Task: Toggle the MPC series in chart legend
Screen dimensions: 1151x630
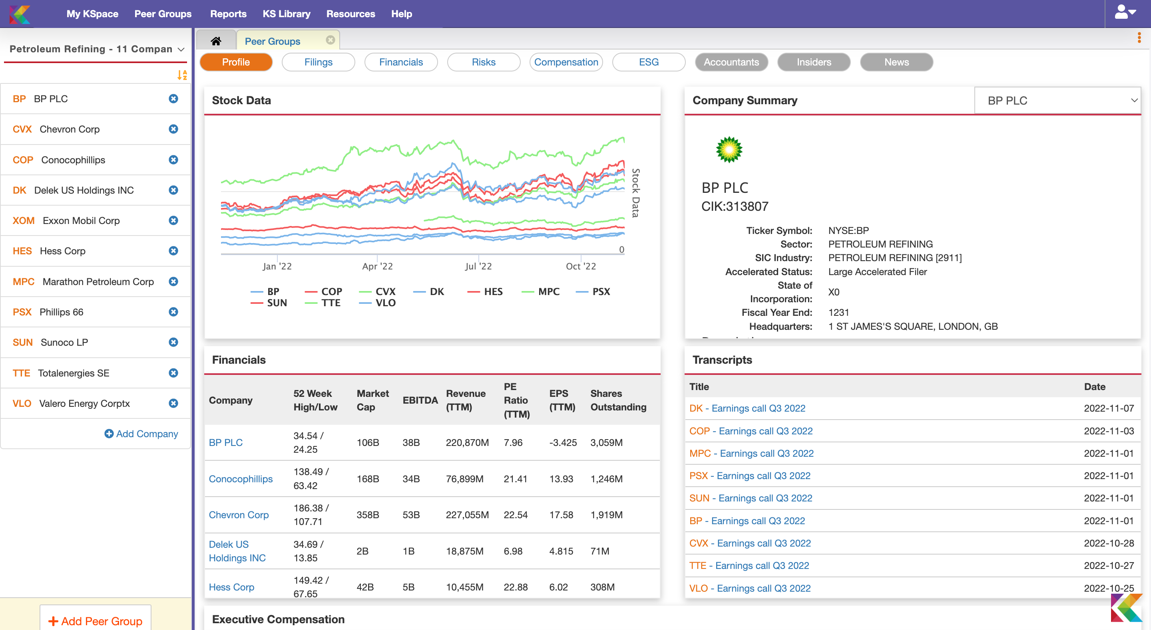Action: tap(541, 291)
